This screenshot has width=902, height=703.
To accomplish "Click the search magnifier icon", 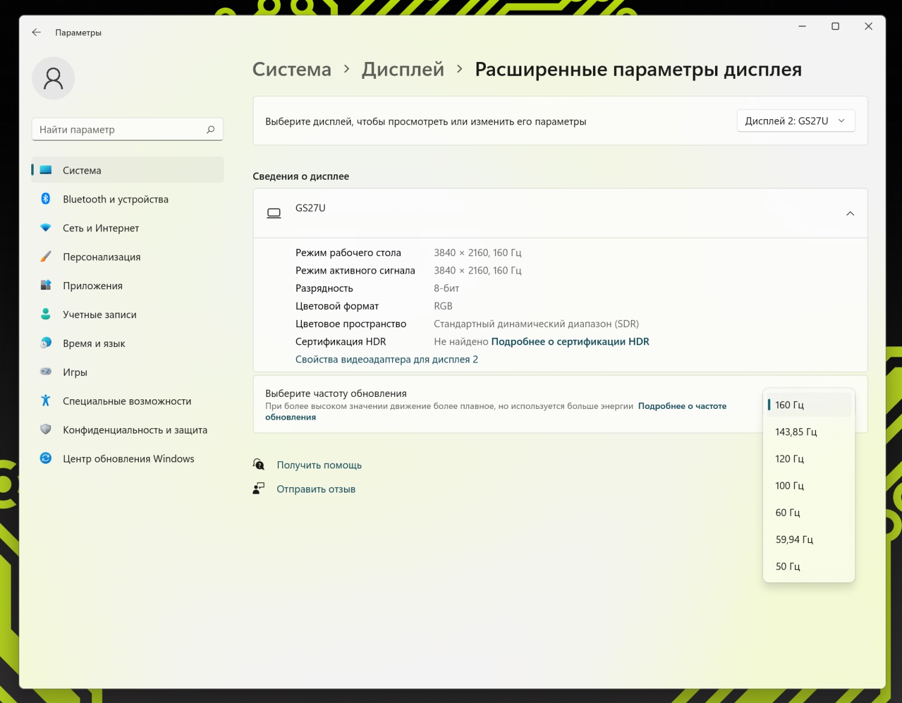I will click(x=210, y=129).
